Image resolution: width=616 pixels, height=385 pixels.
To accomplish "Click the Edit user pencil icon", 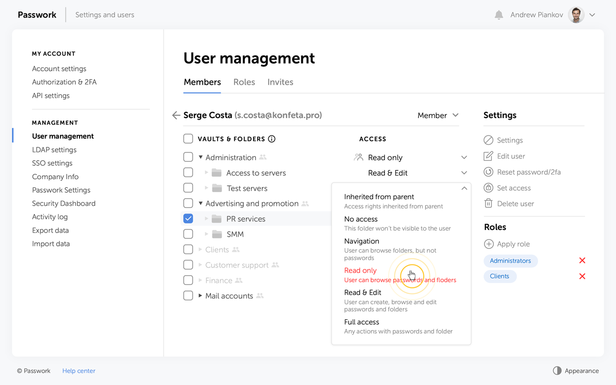I will click(x=488, y=156).
